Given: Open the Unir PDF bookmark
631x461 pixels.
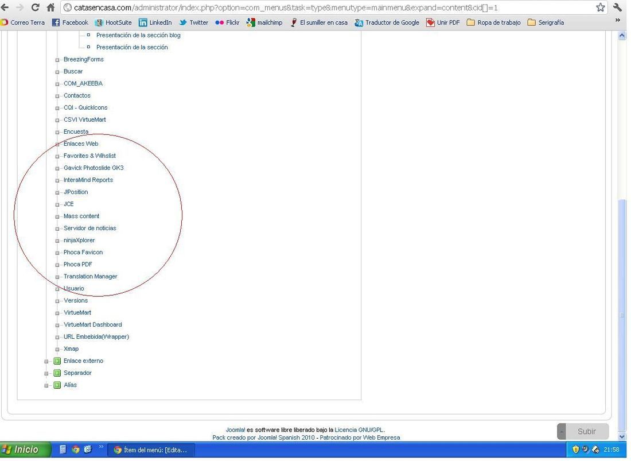Looking at the screenshot, I should pos(443,22).
